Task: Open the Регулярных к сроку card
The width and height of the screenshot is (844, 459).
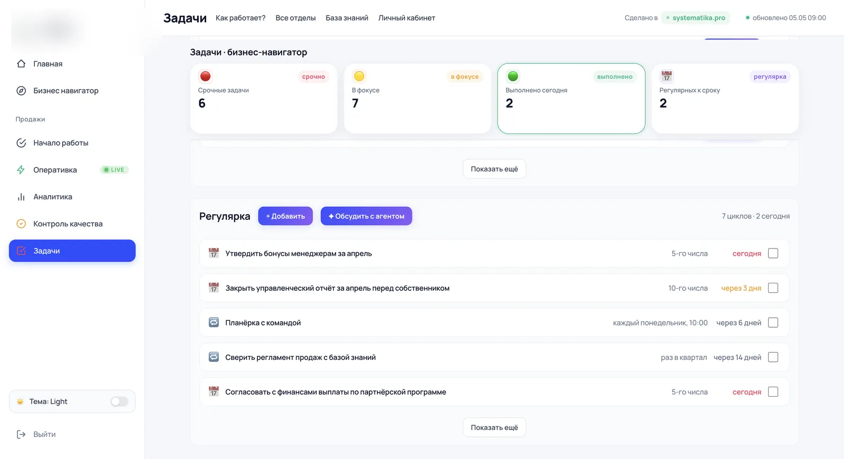Action: (725, 99)
